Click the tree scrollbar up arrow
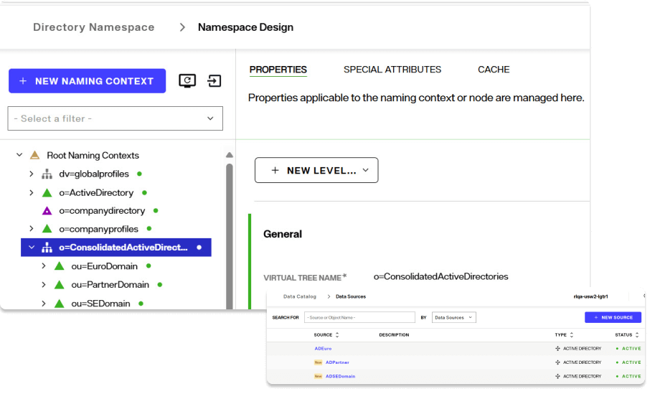 click(x=230, y=155)
